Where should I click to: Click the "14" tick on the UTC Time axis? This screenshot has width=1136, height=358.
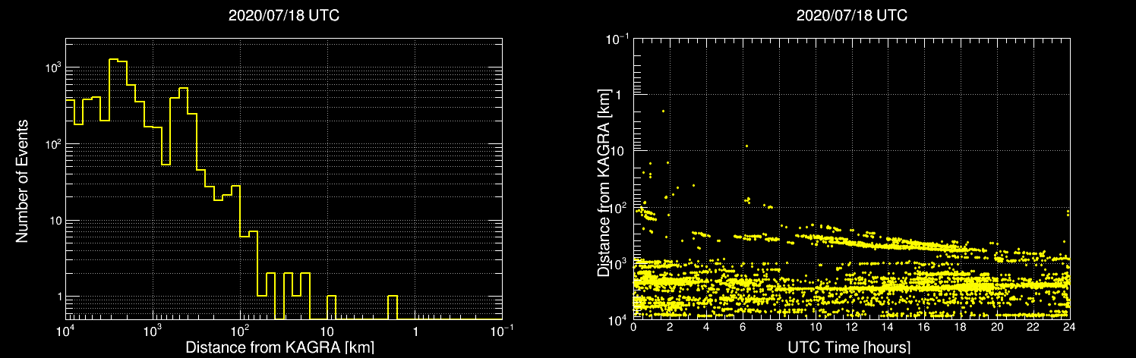point(888,327)
